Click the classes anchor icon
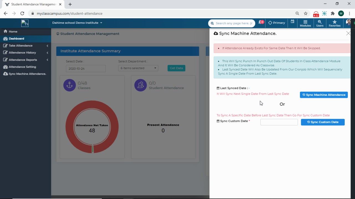The height and width of the screenshot is (199, 355). (70, 85)
